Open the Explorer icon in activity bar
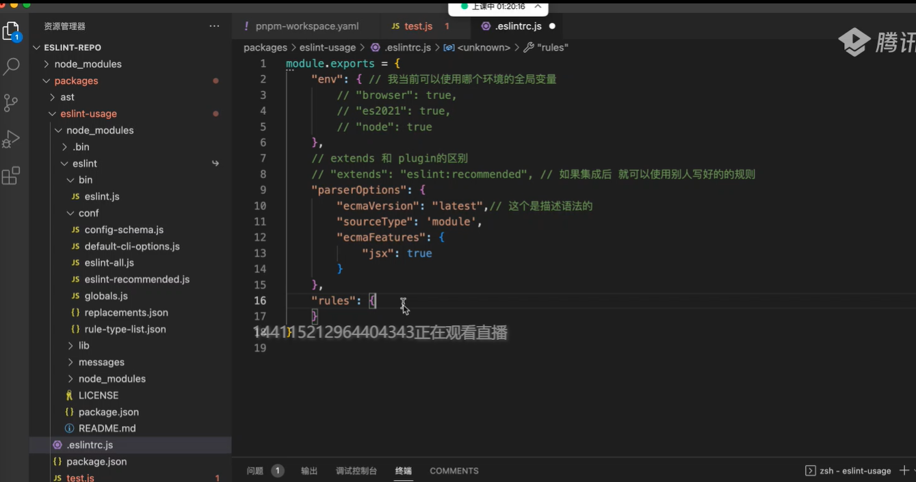The height and width of the screenshot is (482, 916). tap(11, 31)
